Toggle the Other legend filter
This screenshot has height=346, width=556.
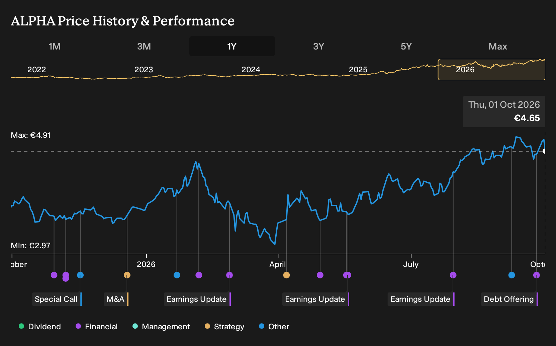(x=274, y=327)
